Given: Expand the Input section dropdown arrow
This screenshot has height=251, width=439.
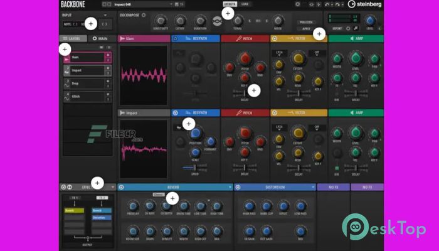Looking at the screenshot, I should coord(105,15).
